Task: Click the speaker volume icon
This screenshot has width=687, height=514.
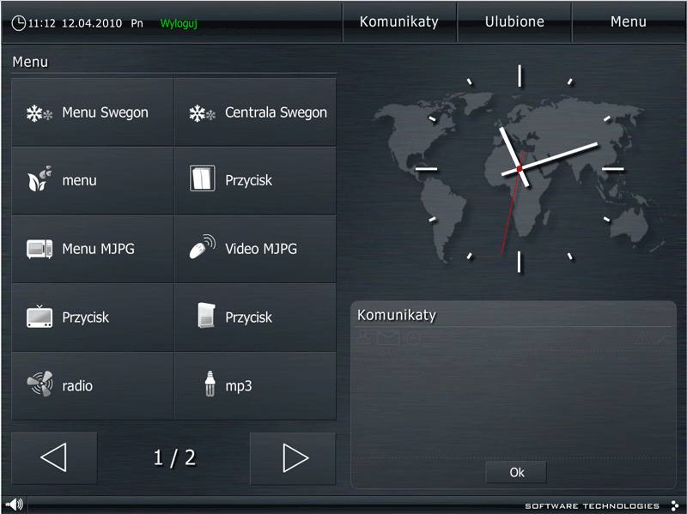Action: click(14, 505)
